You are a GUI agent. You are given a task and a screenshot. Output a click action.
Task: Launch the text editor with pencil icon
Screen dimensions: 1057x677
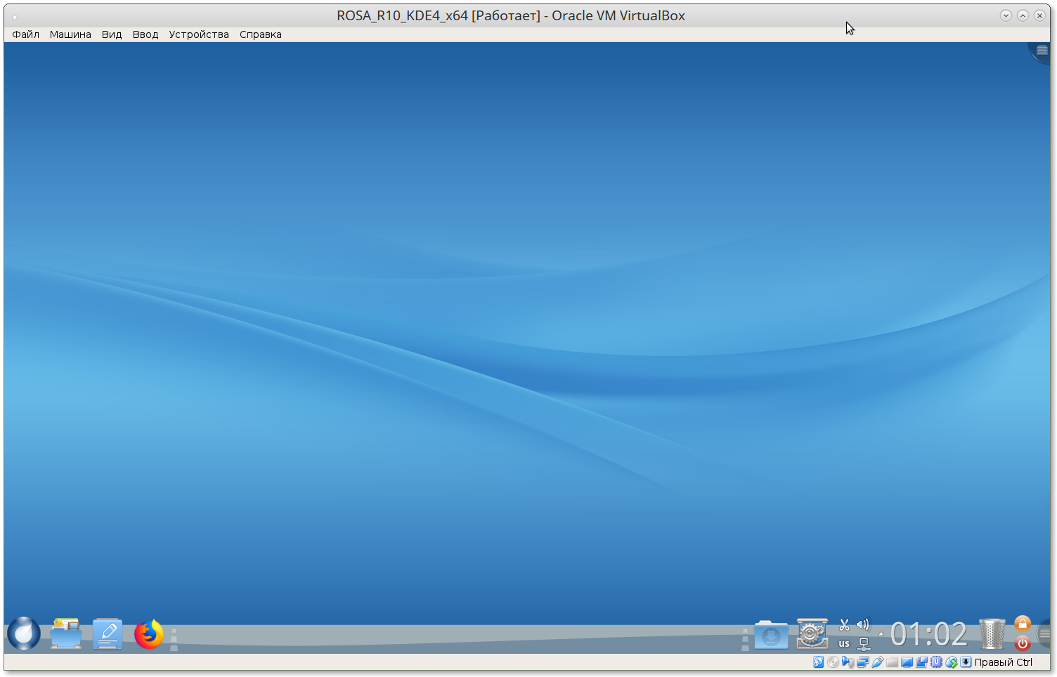pos(108,633)
